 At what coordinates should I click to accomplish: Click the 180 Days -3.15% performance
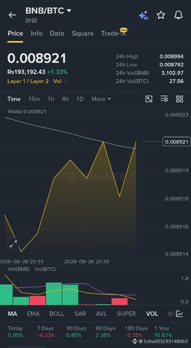click(136, 332)
